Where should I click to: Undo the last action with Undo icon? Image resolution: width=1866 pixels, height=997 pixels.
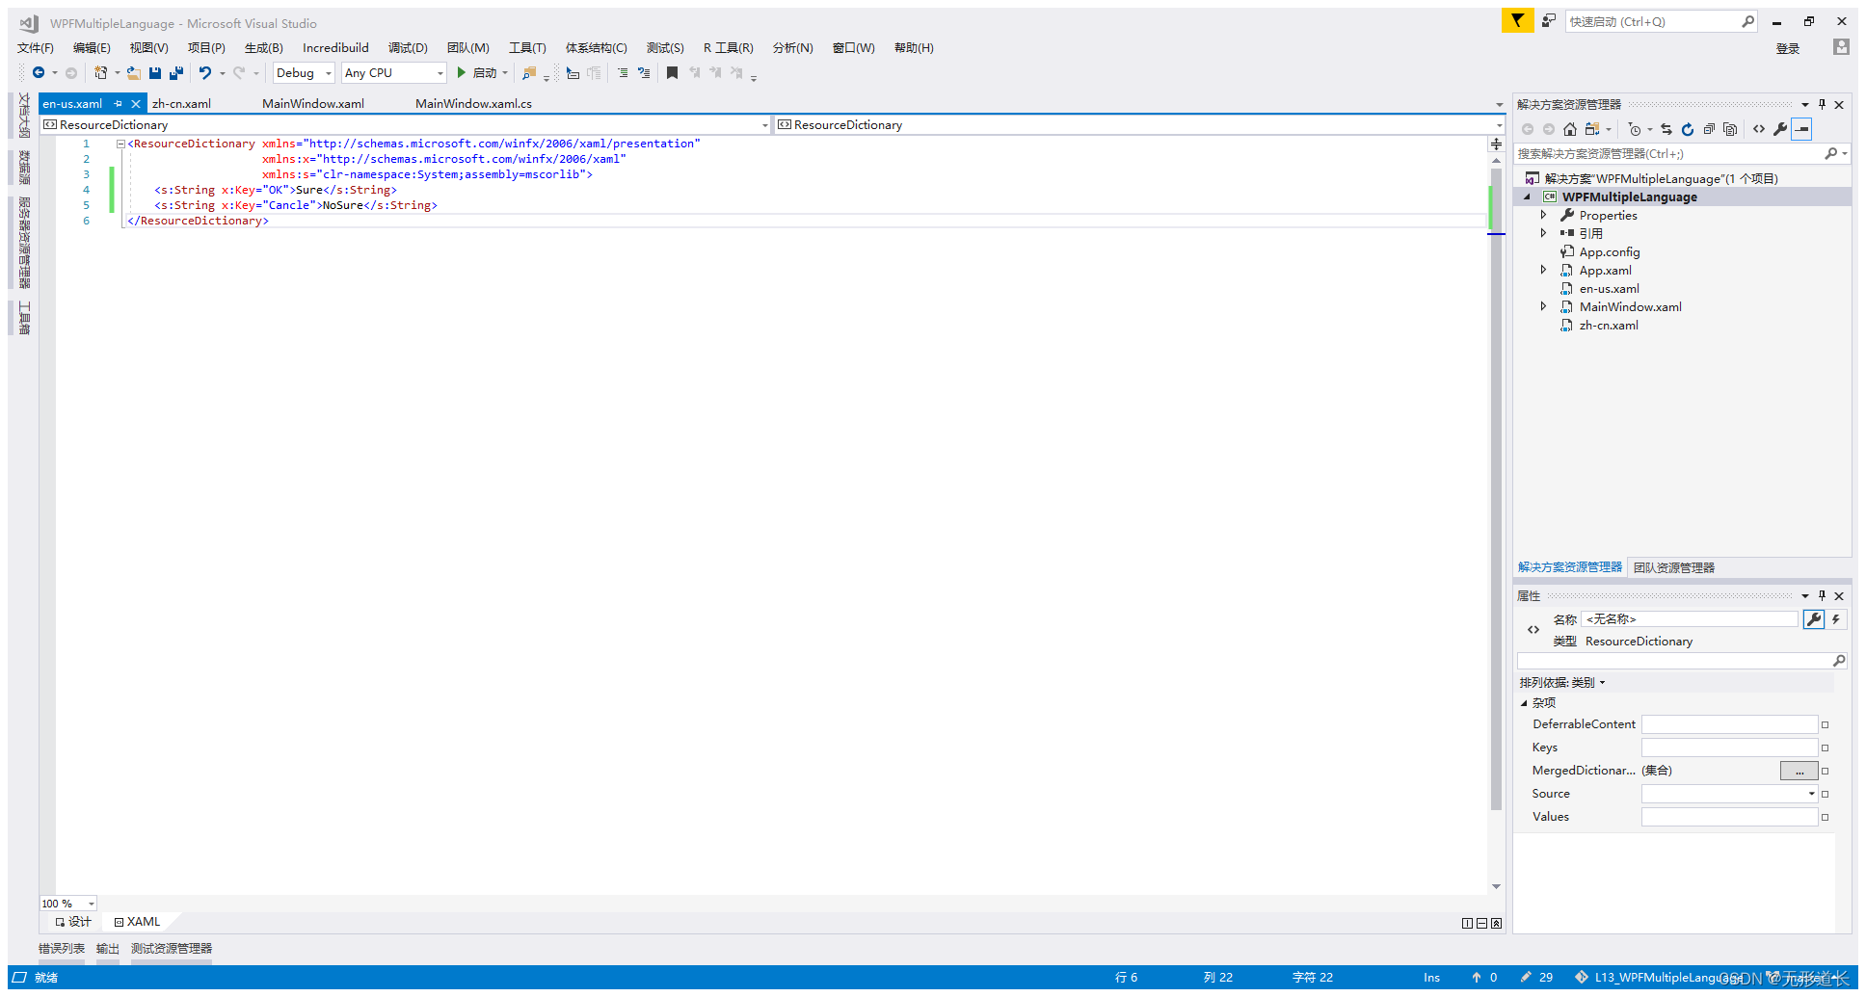click(x=204, y=72)
